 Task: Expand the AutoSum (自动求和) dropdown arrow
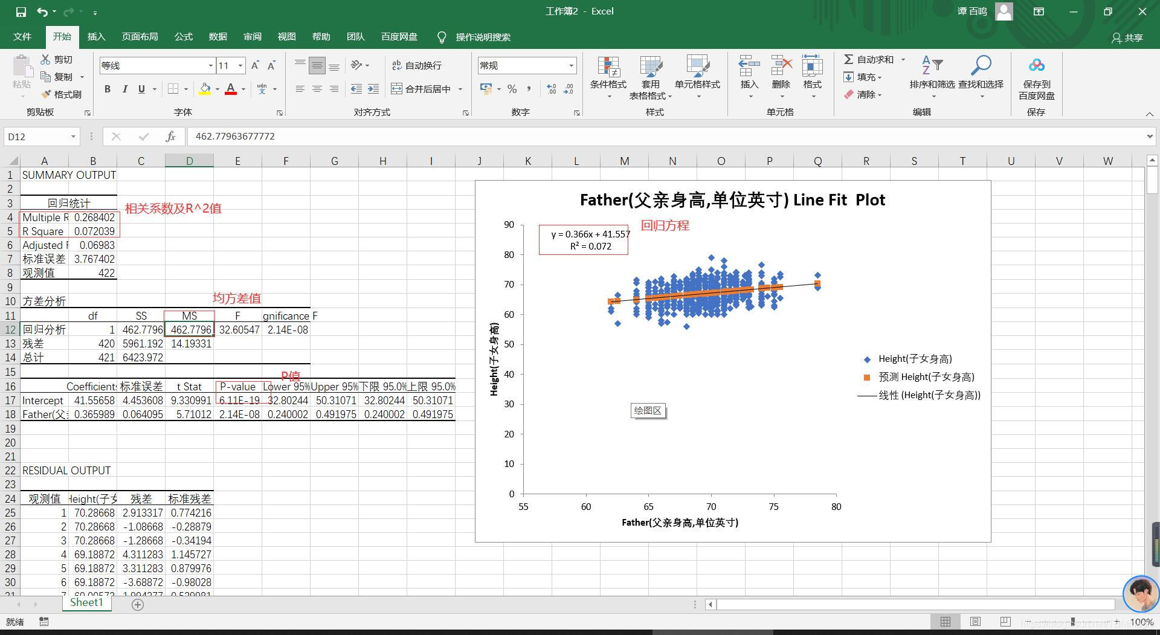click(903, 59)
